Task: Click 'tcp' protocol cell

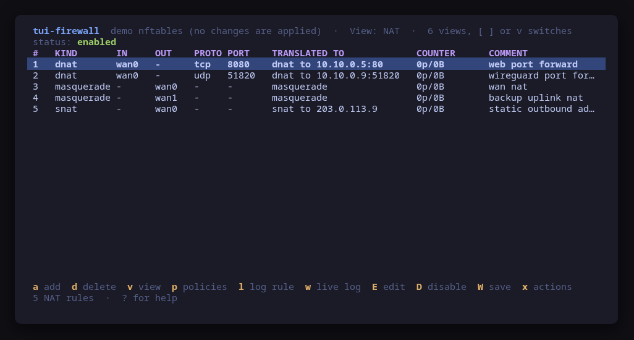Action: point(202,64)
